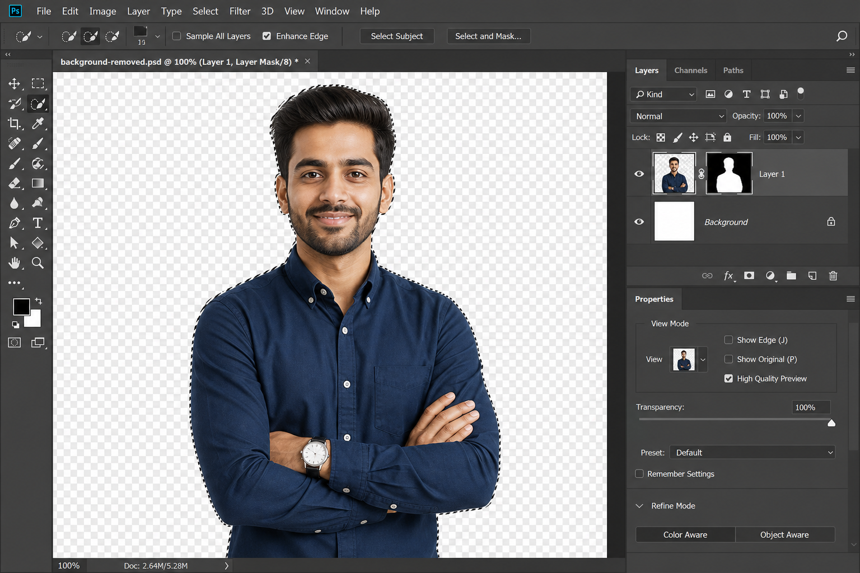Image resolution: width=860 pixels, height=573 pixels.
Task: Select the Pen tool
Action: coord(15,223)
